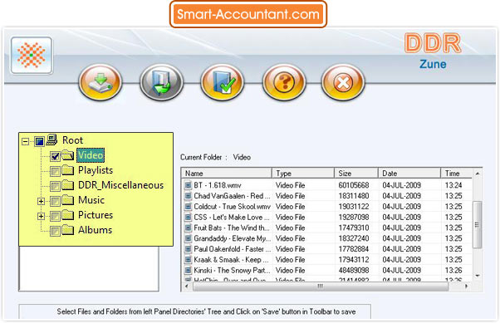The width and height of the screenshot is (500, 323).
Task: Click the Albums folder icon
Action: [x=67, y=230]
